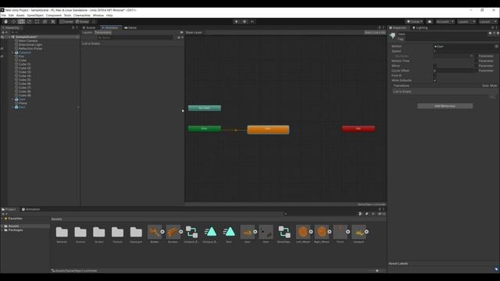The height and width of the screenshot is (281, 500).
Task: Open the Layers dropdown in top toolbar
Action: [466, 22]
